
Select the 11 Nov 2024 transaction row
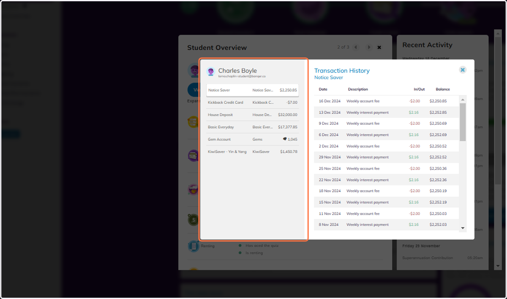(x=387, y=214)
